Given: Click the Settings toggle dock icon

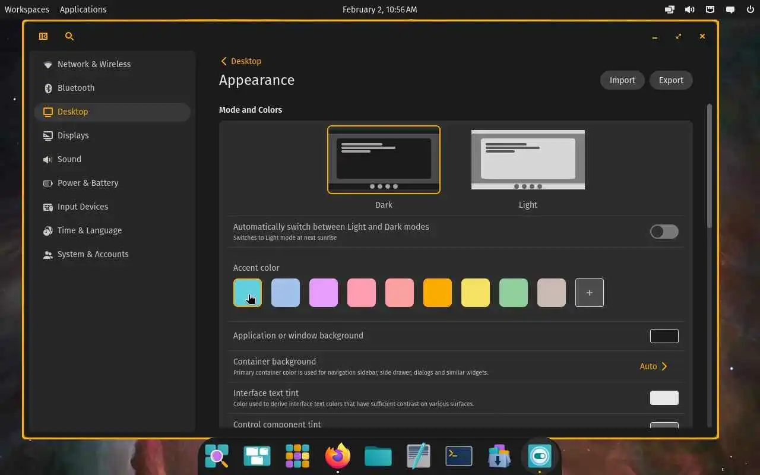Looking at the screenshot, I should (540, 456).
